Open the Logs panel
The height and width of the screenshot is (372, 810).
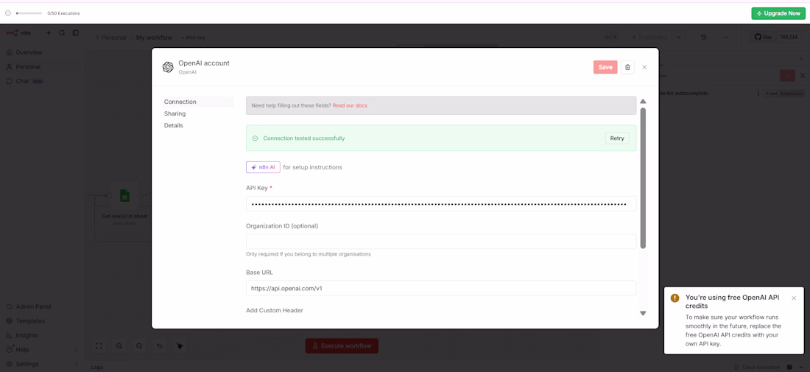[96, 368]
